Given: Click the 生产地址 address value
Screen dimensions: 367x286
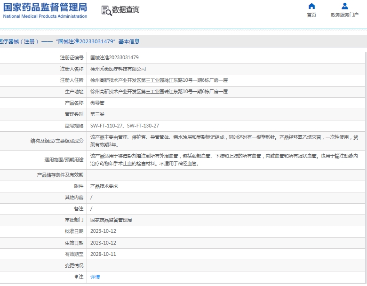Looking at the screenshot, I should (159, 92).
